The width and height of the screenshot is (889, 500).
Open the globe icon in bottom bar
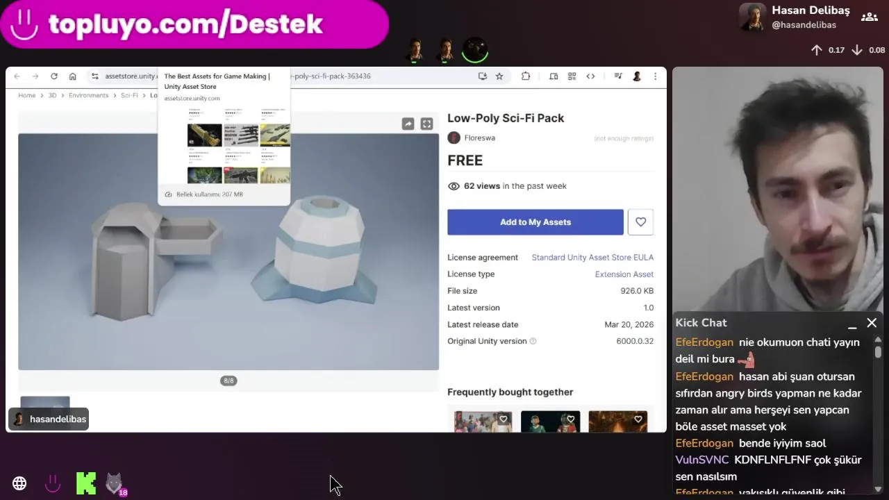(19, 483)
